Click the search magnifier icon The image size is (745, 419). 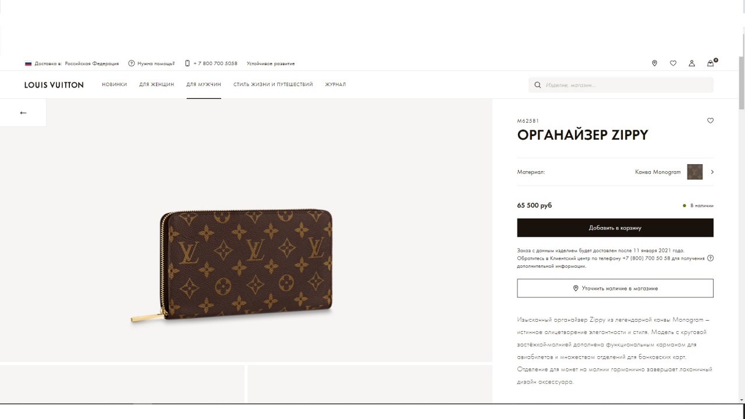(538, 85)
